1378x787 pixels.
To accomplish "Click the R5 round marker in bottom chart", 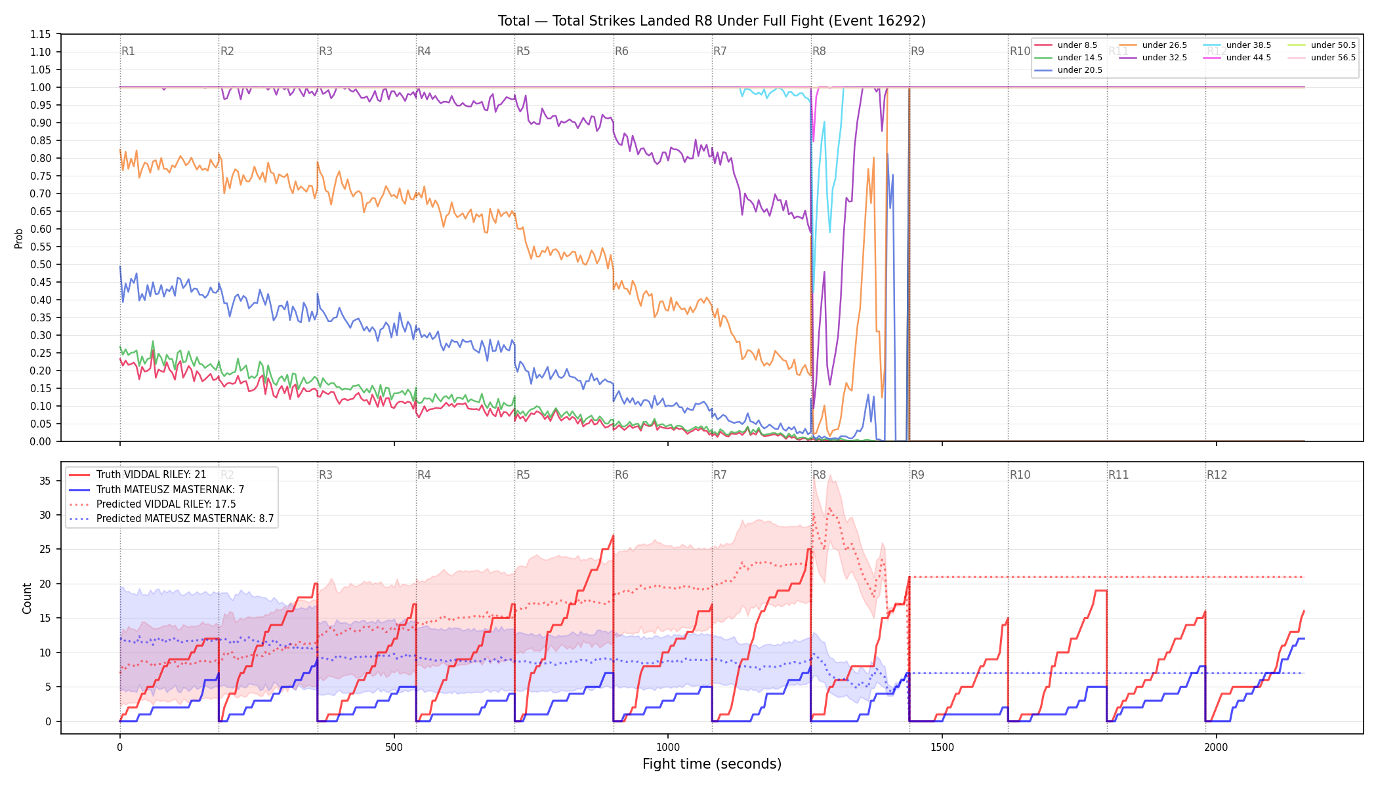I will click(x=523, y=475).
